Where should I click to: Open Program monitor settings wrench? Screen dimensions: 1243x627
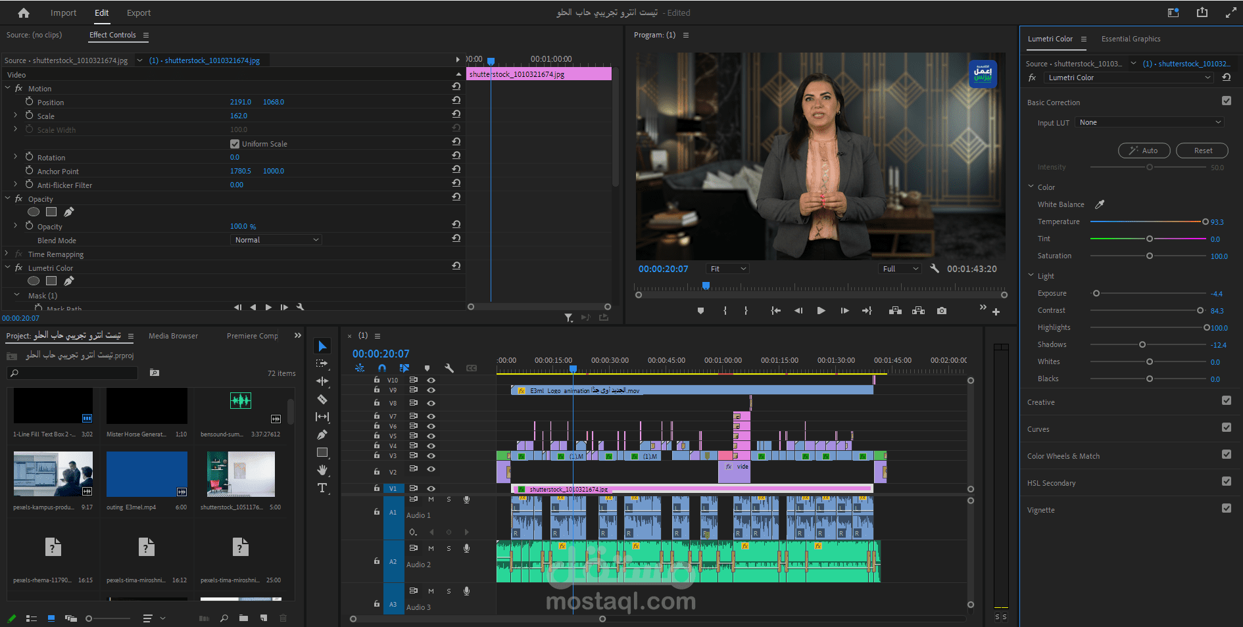pos(935,268)
